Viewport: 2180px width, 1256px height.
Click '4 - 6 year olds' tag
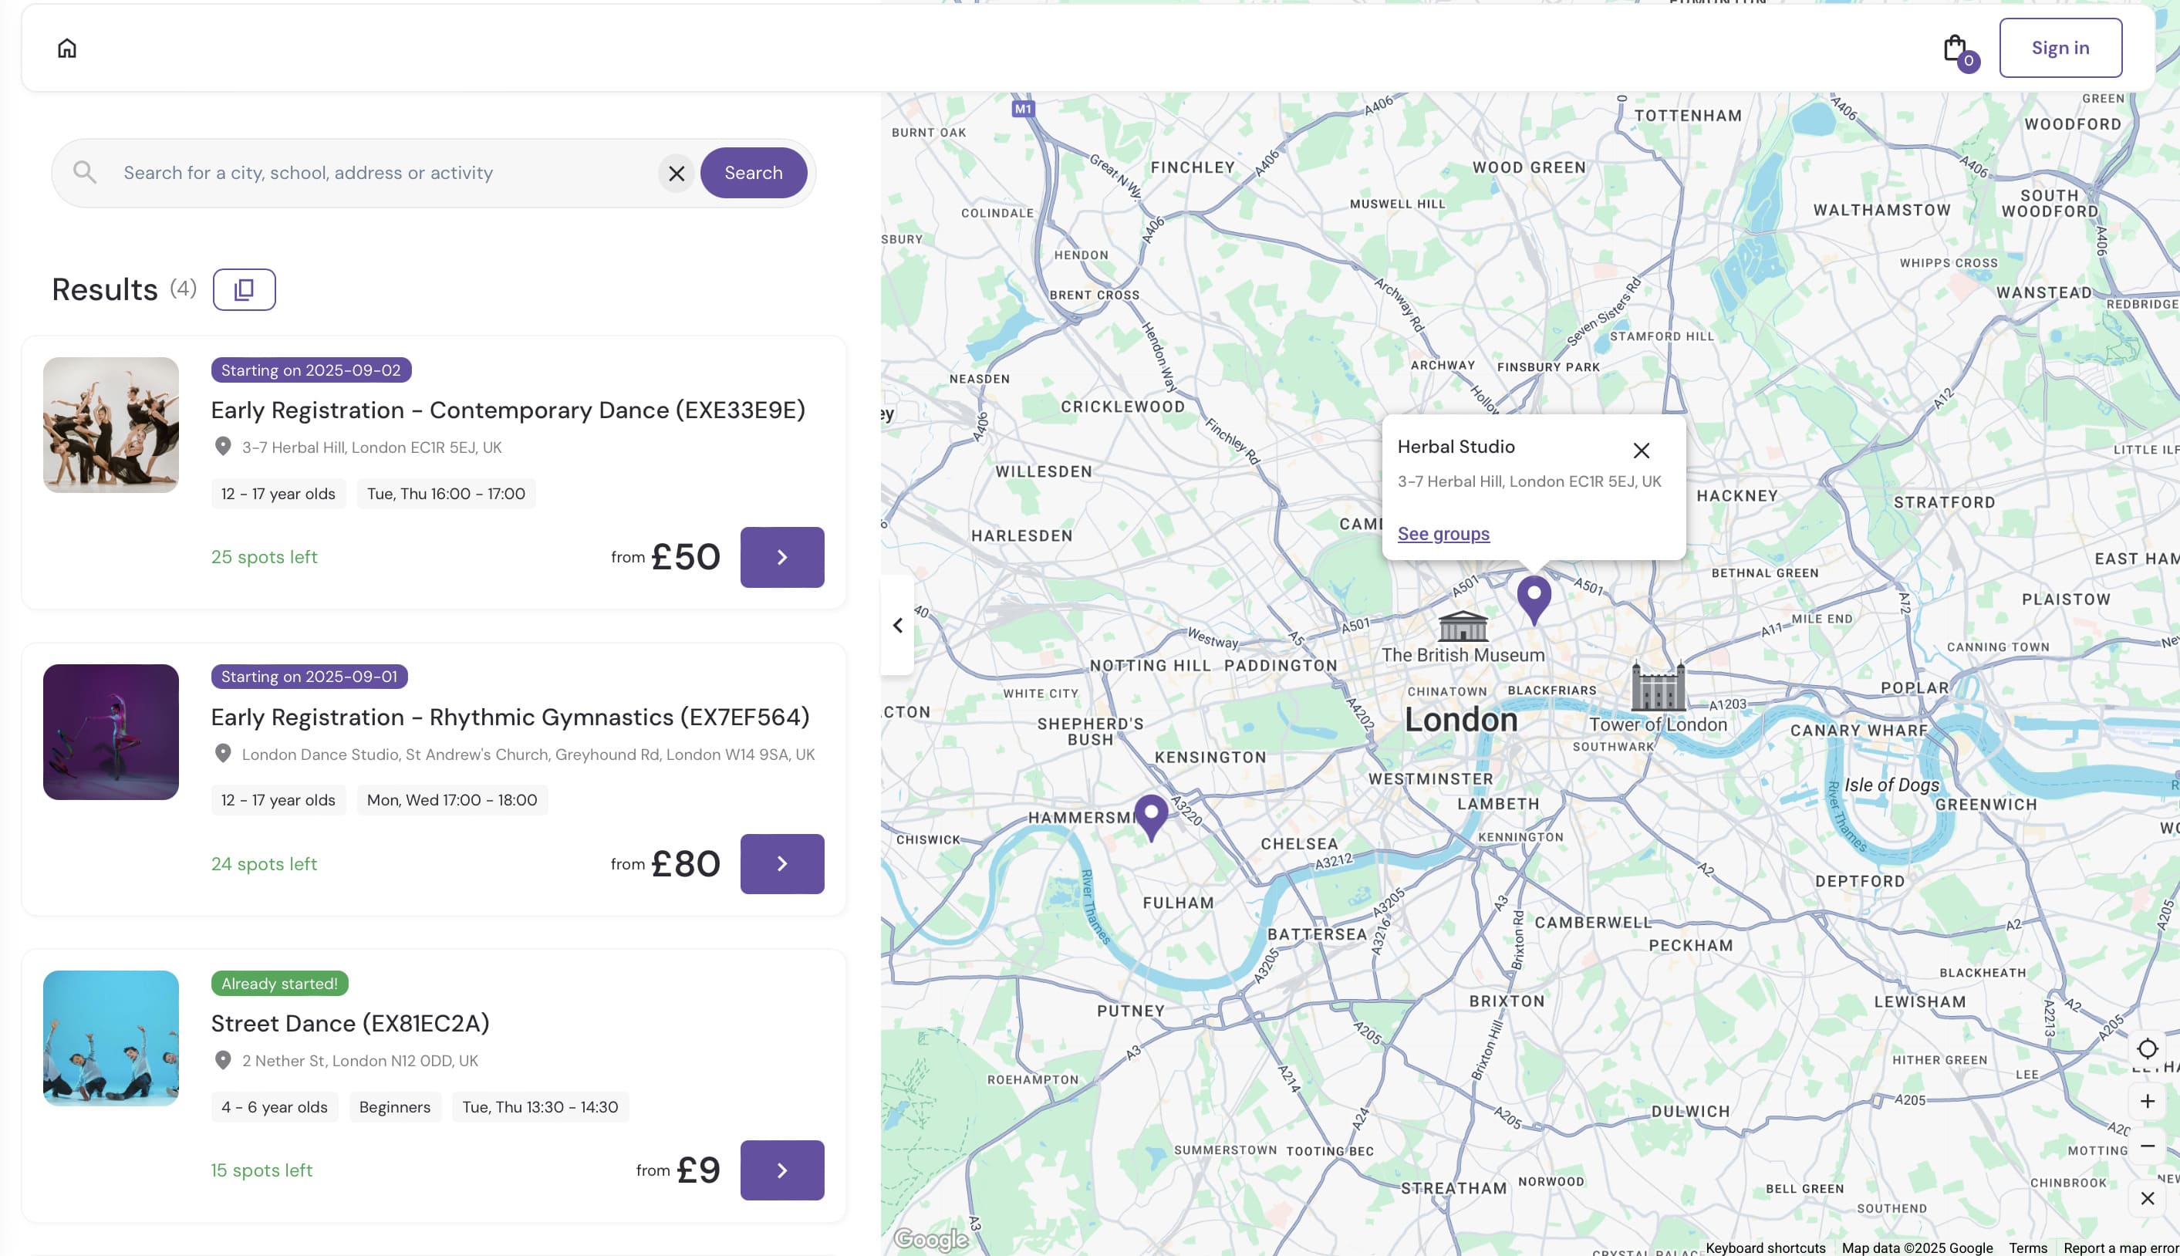(x=274, y=1108)
